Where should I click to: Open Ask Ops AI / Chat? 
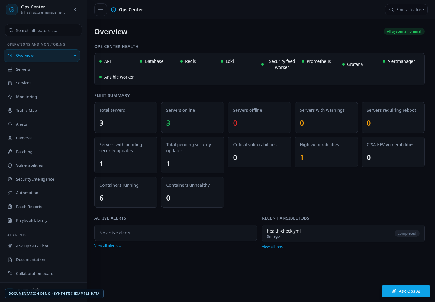pyautogui.click(x=42, y=246)
